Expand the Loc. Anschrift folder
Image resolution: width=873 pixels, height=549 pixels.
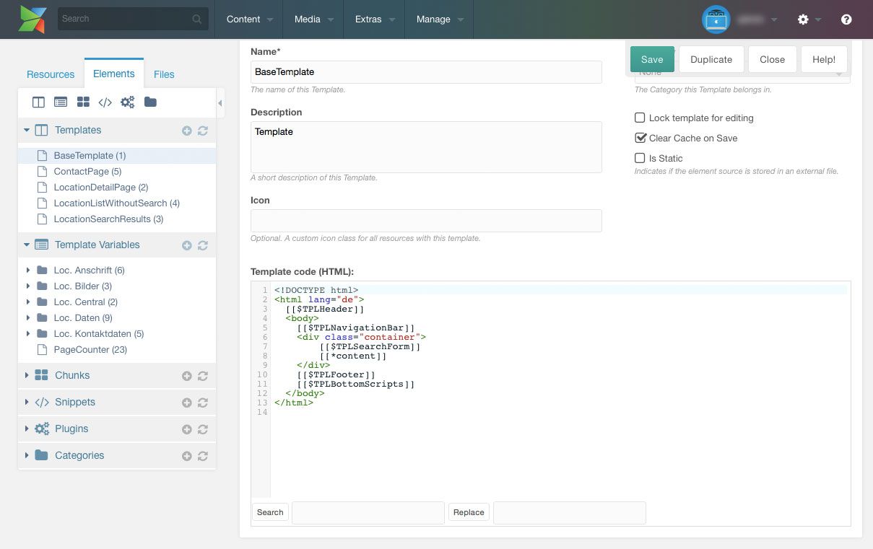[x=28, y=271]
